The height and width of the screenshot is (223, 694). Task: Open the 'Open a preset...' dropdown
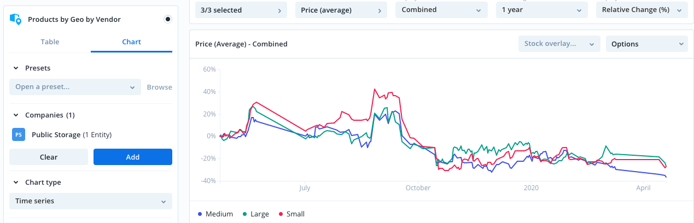(75, 87)
